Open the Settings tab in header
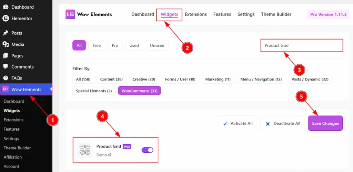353x172 pixels. tap(246, 14)
